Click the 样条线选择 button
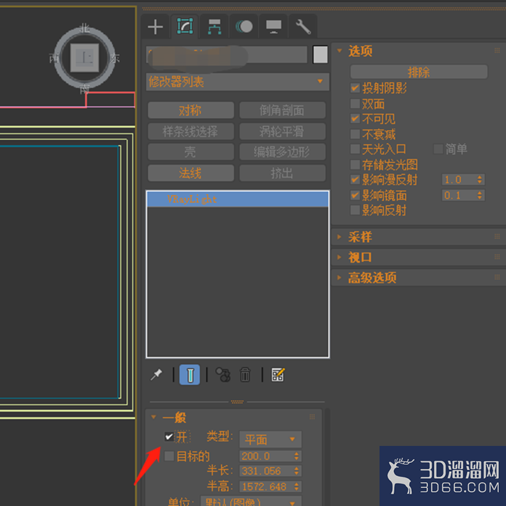The image size is (506, 506). click(191, 132)
